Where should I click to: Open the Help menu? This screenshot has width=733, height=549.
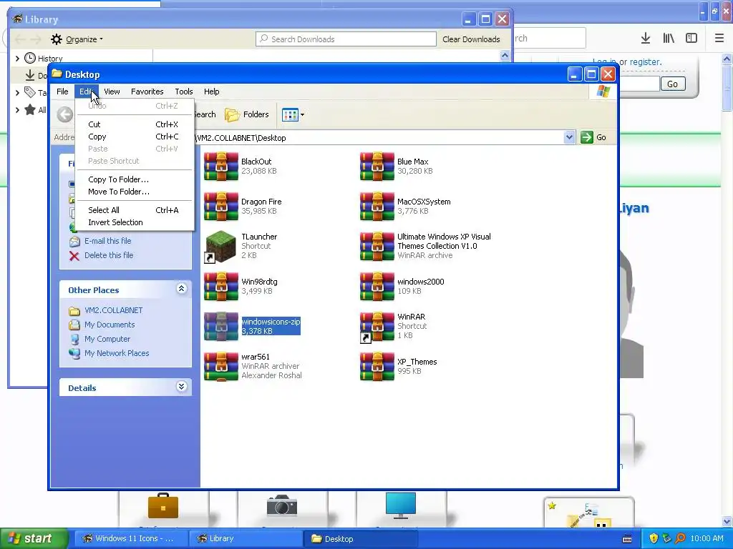click(x=211, y=91)
